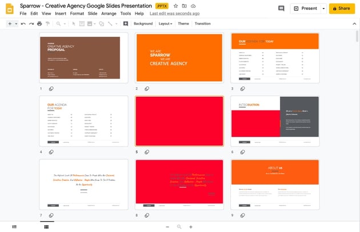Open the Google Slides home icon
The height and width of the screenshot is (232, 360).
[x=9, y=9]
